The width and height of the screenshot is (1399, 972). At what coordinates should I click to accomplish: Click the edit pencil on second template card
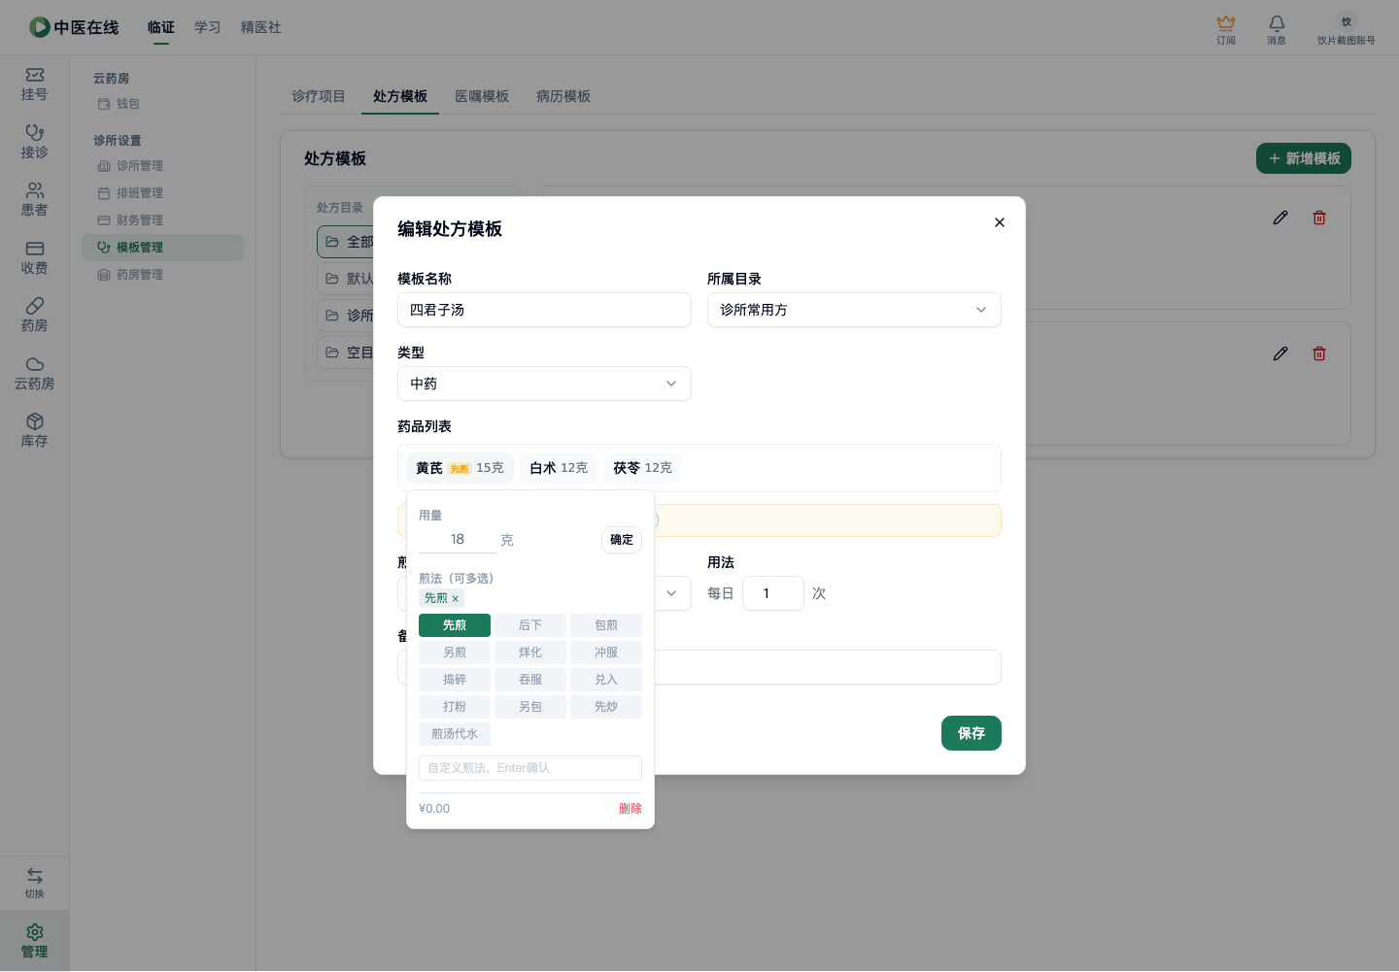pyautogui.click(x=1280, y=353)
